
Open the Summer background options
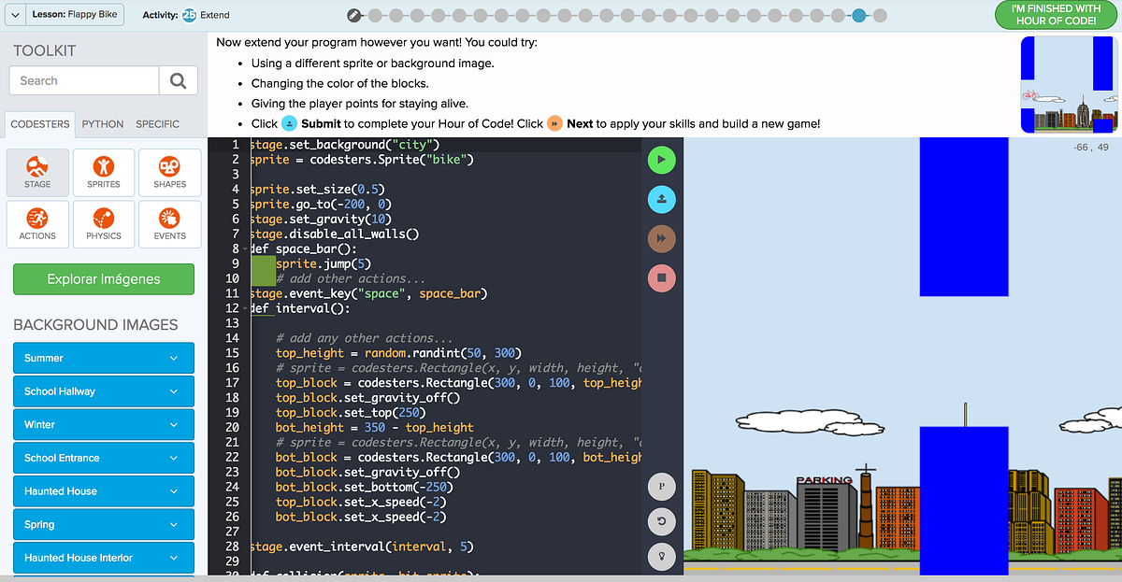103,358
